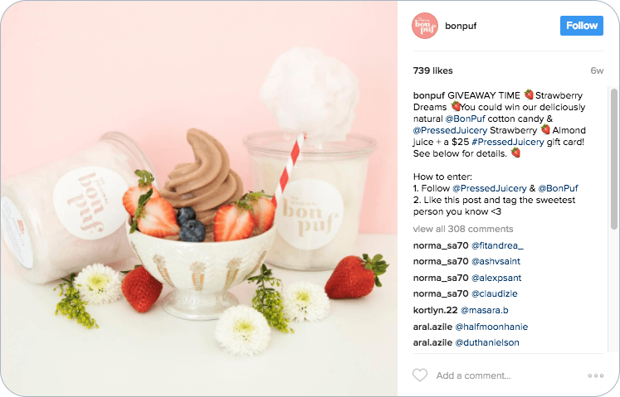This screenshot has height=397, width=620.
Task: Click the heart like icon
Action: [420, 375]
